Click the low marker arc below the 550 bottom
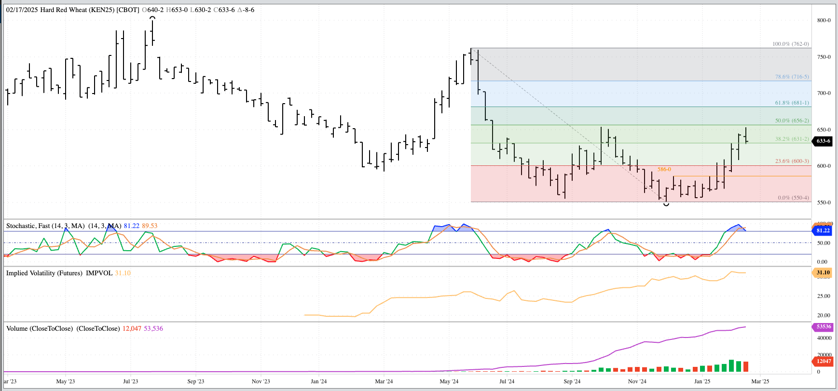Image resolution: width=838 pixels, height=391 pixels. pos(666,205)
